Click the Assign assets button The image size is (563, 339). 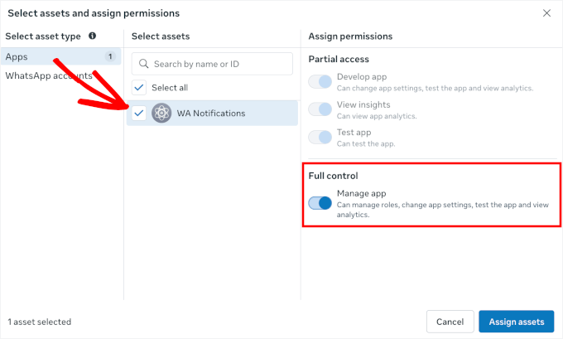516,322
